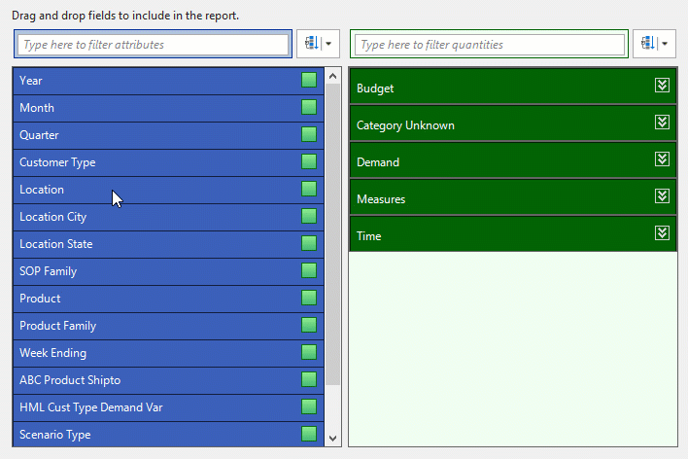Select HML Cust Type Demand Var label

(91, 407)
